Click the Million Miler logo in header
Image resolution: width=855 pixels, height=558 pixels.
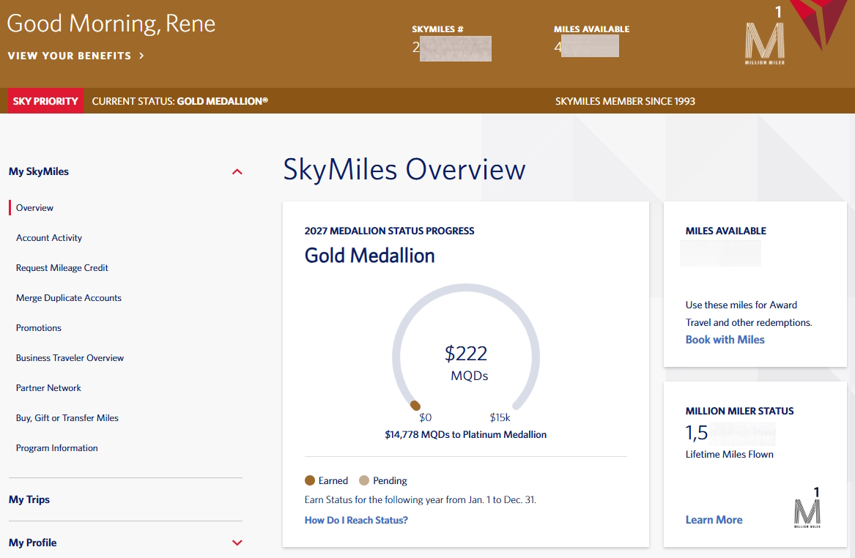pyautogui.click(x=765, y=36)
